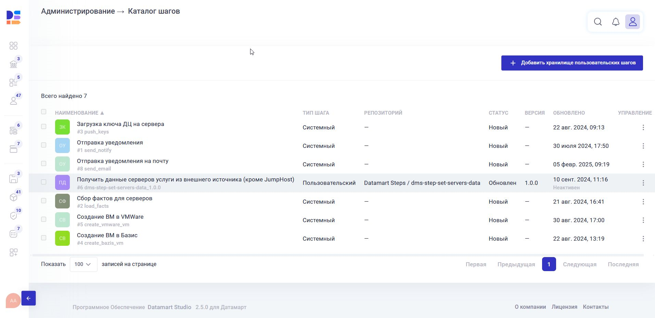Go to pagination page 1
The width and height of the screenshot is (655, 318).
pyautogui.click(x=549, y=264)
